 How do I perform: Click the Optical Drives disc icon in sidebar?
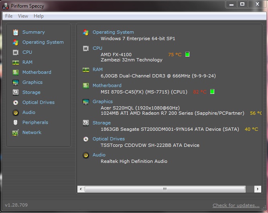pos(16,103)
